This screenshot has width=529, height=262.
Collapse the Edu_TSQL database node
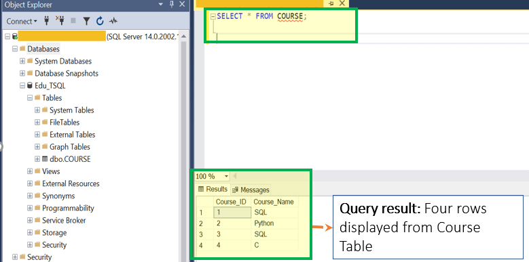pos(22,86)
